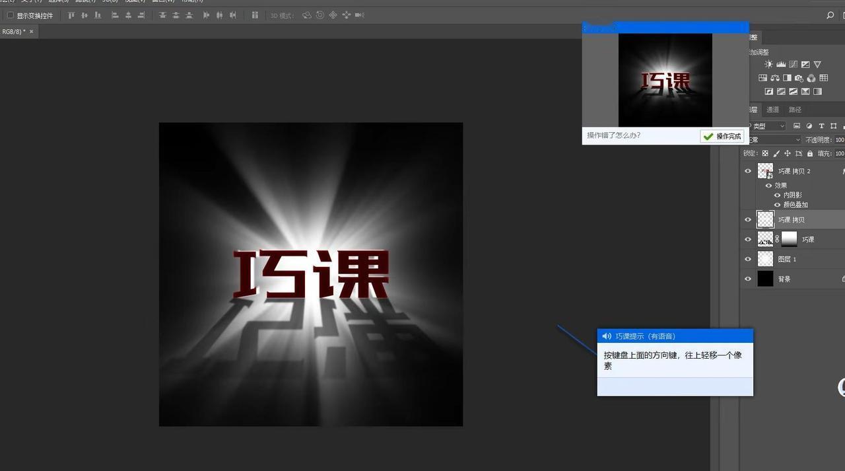Click the prevent artboard auto-nesting lock icon
The width and height of the screenshot is (845, 471).
(799, 153)
